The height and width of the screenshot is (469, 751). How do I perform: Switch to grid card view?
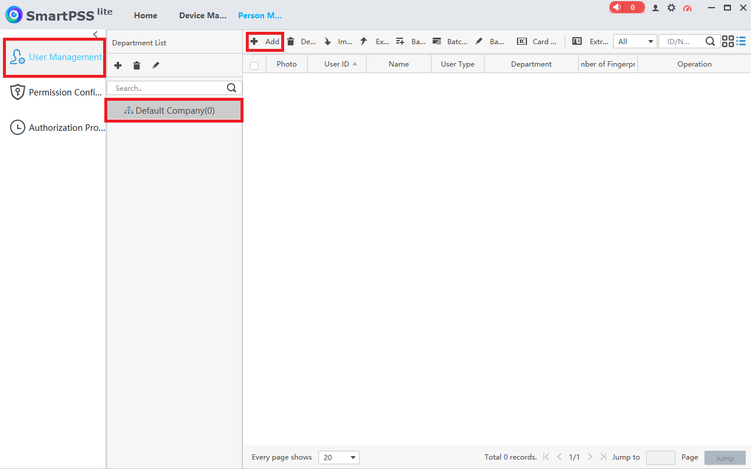[727, 42]
